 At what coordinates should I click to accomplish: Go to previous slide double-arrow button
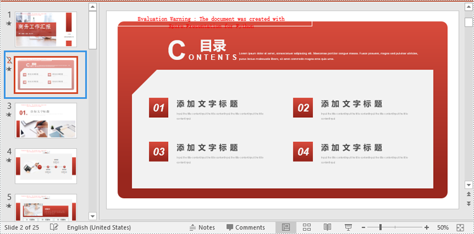tap(468, 194)
